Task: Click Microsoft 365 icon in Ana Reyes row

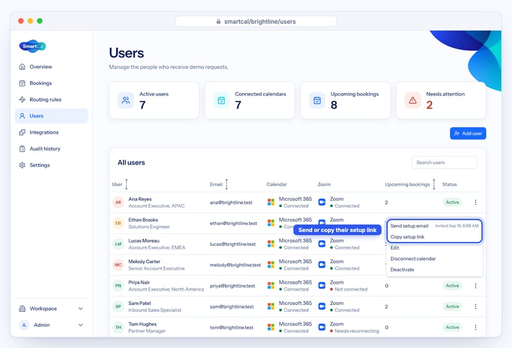Action: tap(271, 202)
